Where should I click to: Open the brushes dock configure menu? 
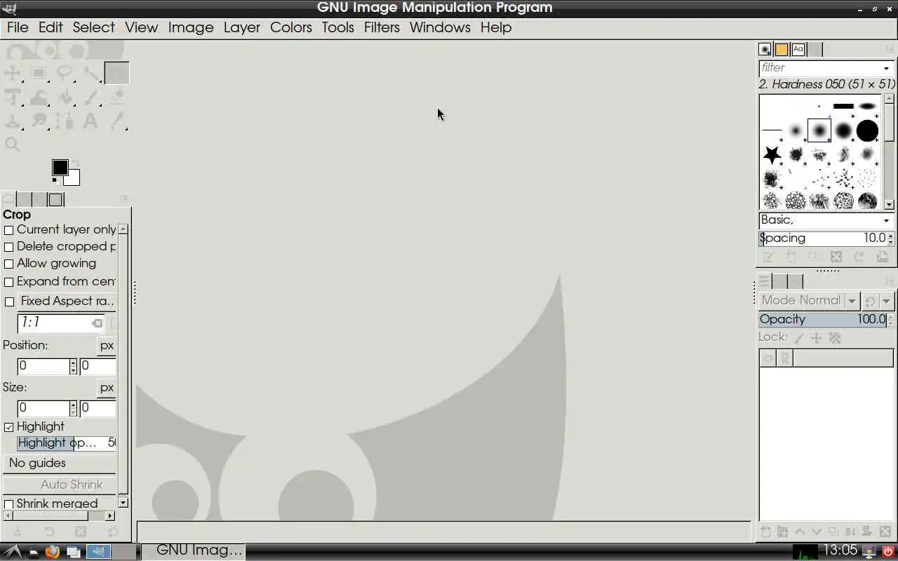pos(890,49)
